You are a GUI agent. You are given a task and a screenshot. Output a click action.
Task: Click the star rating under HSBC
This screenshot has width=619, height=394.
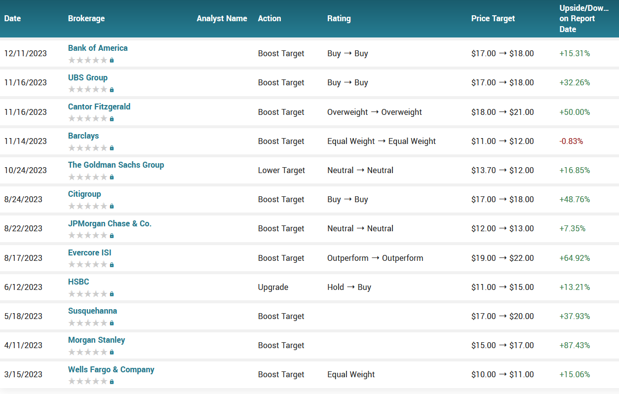click(x=88, y=293)
